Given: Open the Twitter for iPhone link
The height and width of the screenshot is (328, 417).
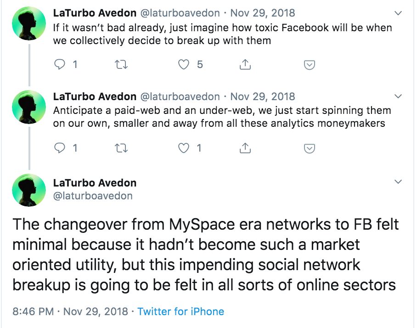Looking at the screenshot, I should tap(180, 311).
